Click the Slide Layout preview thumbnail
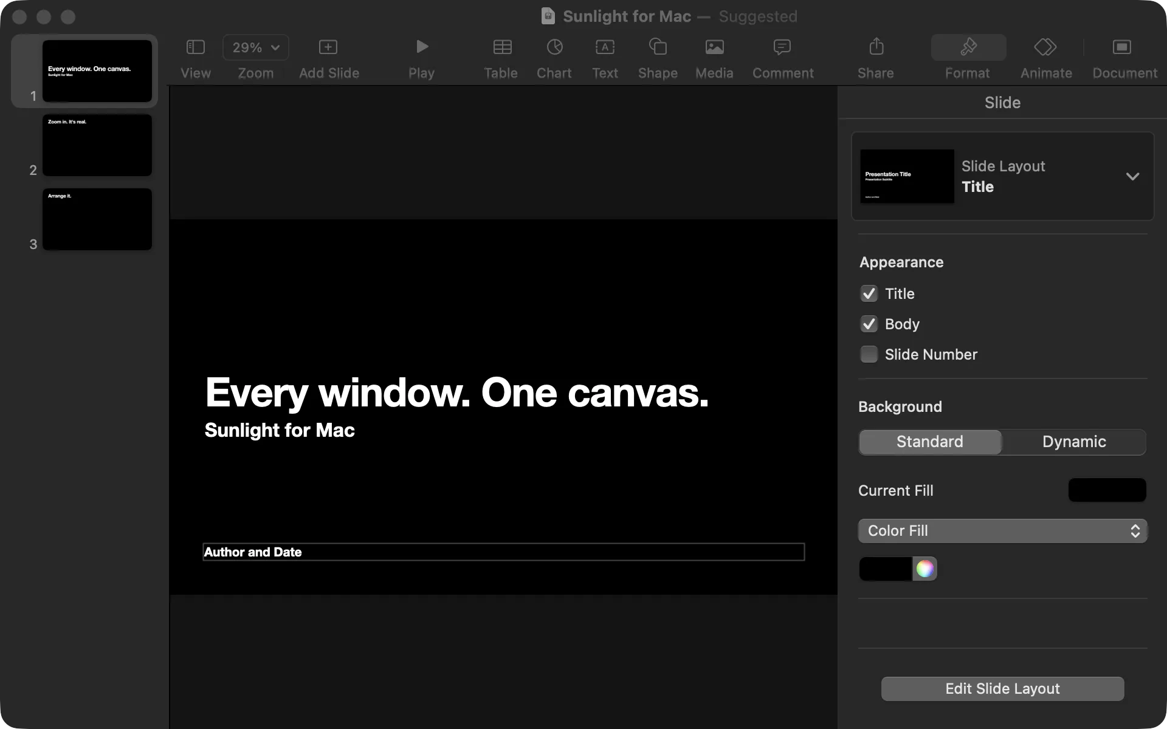The width and height of the screenshot is (1167, 729). [907, 176]
